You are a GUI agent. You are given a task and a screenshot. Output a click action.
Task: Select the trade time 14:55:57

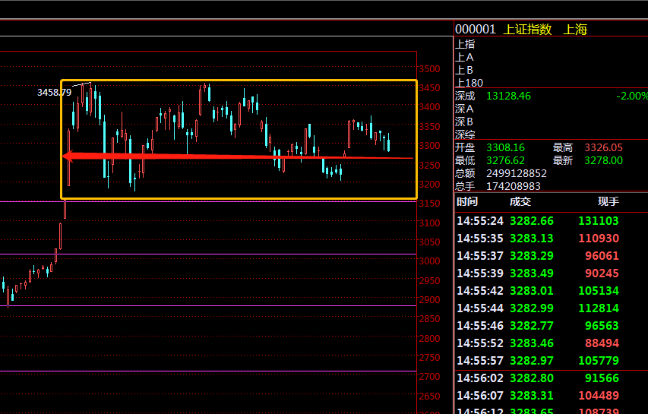click(480, 360)
